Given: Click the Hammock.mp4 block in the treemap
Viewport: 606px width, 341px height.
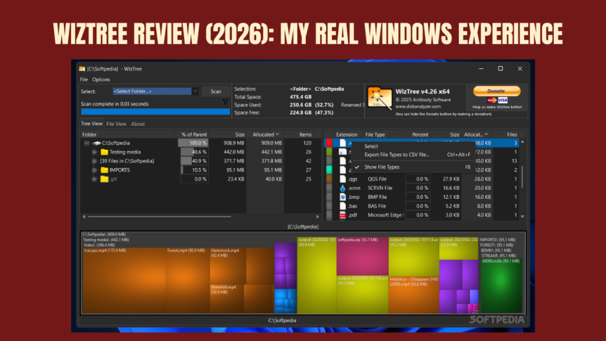Looking at the screenshot, I should pyautogui.click(x=228, y=266).
